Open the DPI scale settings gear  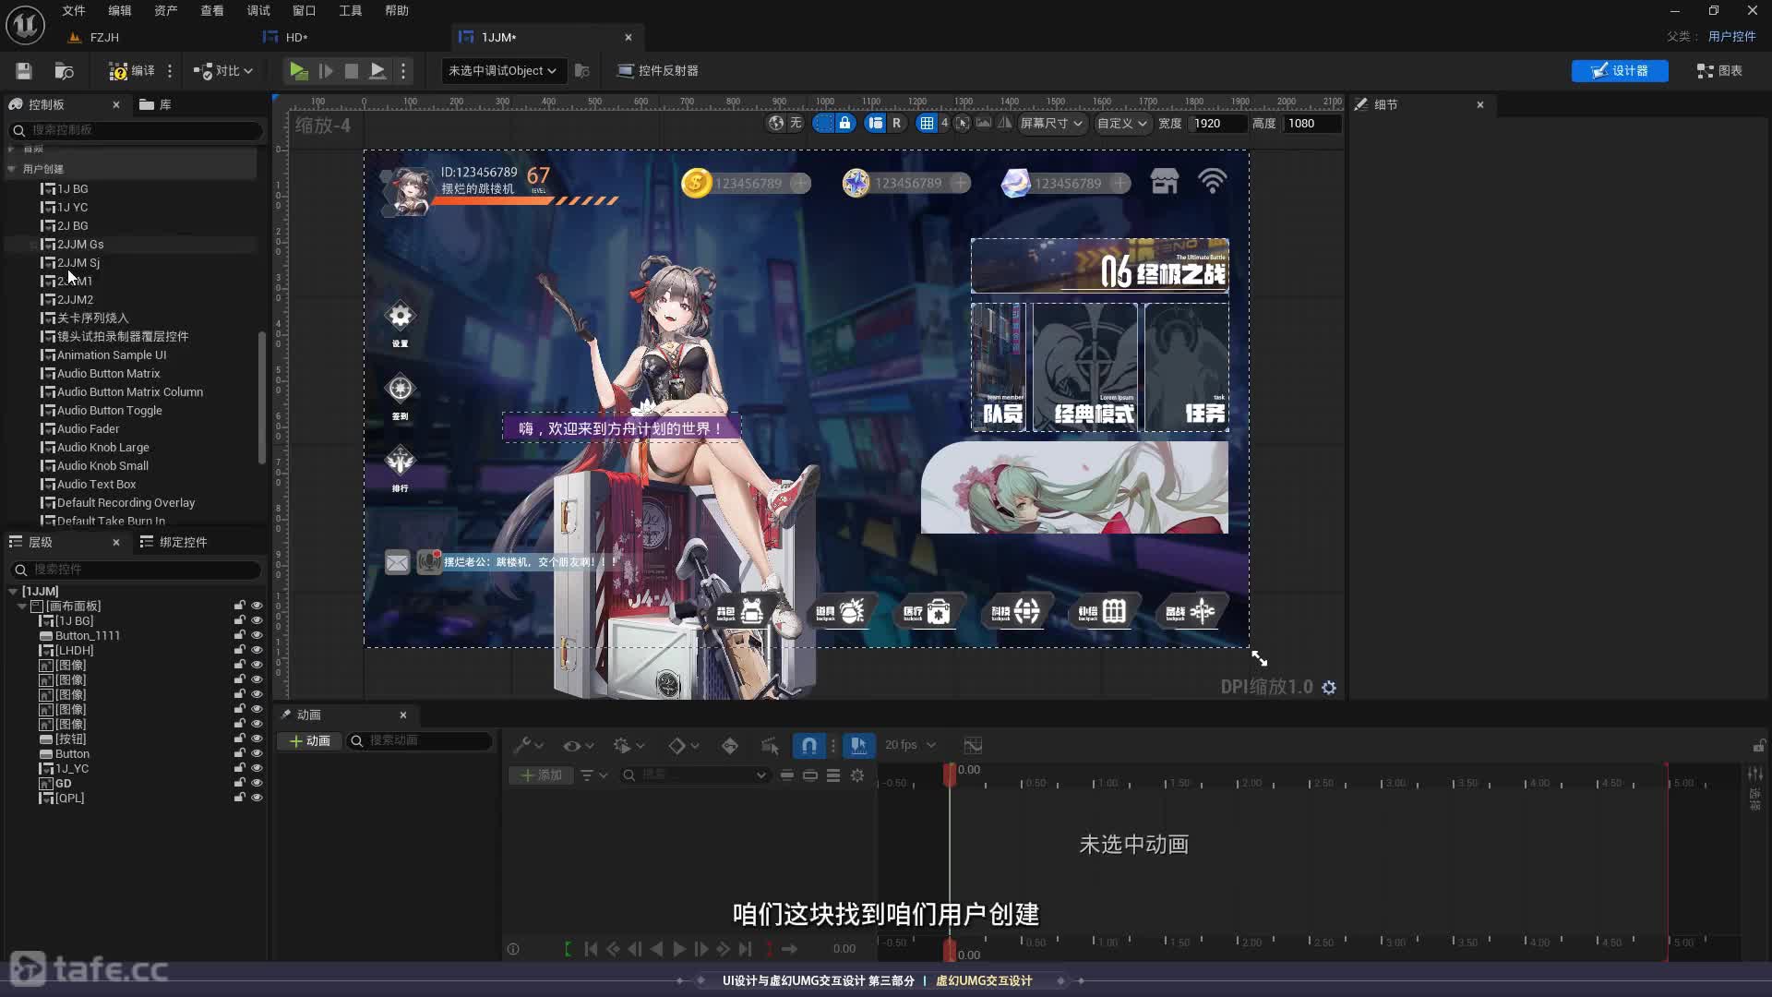point(1329,688)
